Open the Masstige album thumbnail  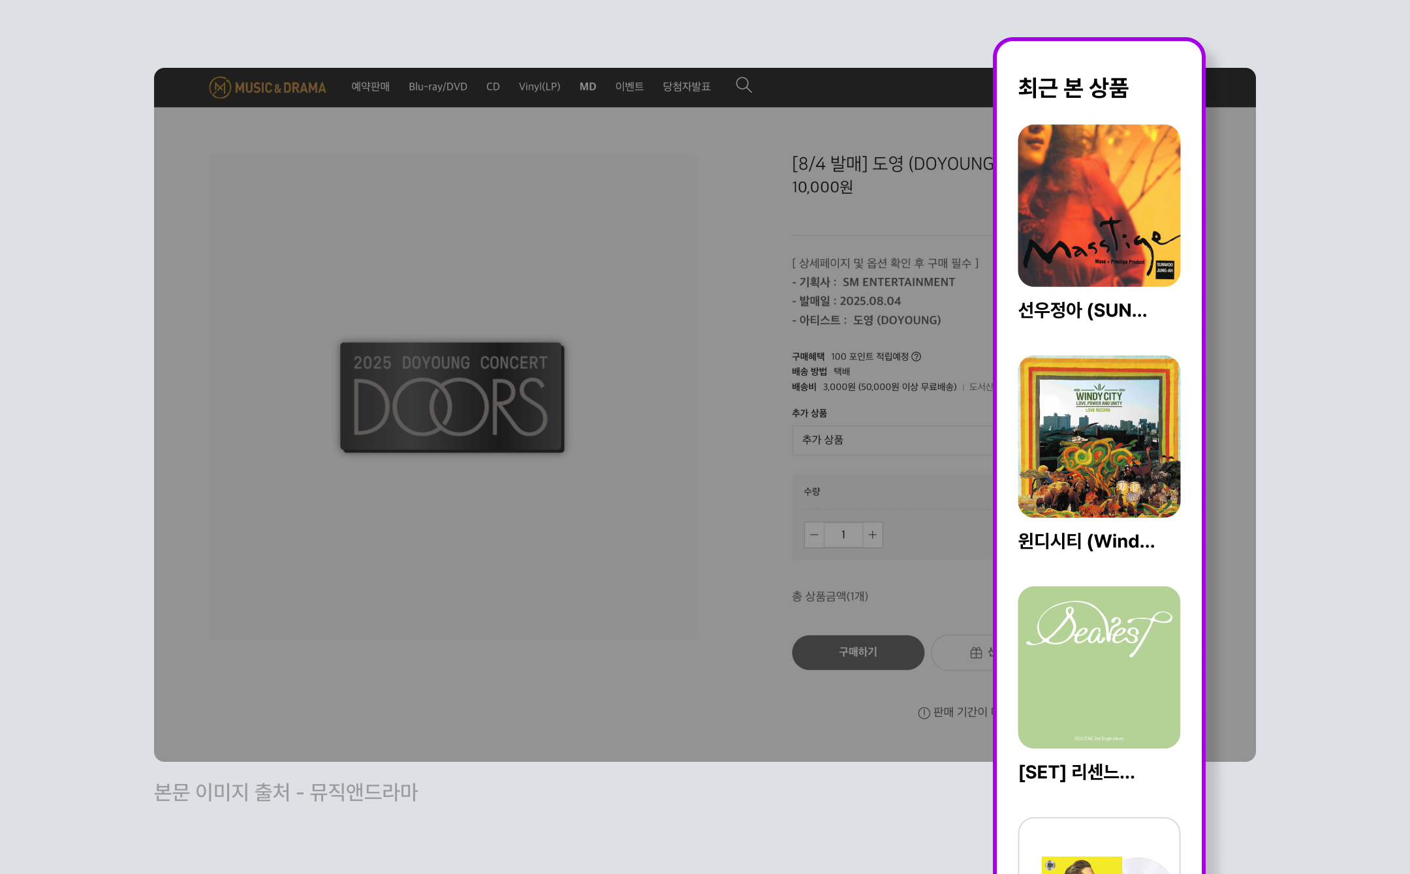tap(1099, 205)
